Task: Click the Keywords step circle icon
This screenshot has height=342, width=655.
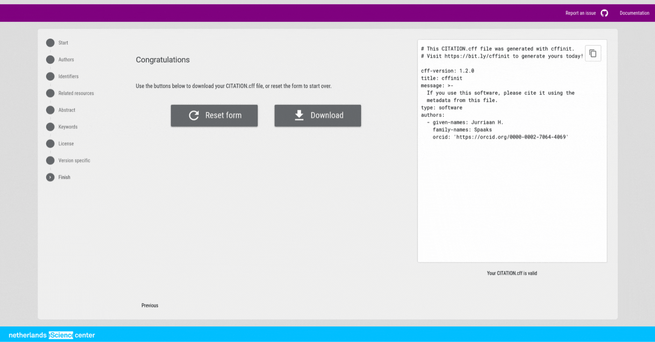Action: (50, 127)
